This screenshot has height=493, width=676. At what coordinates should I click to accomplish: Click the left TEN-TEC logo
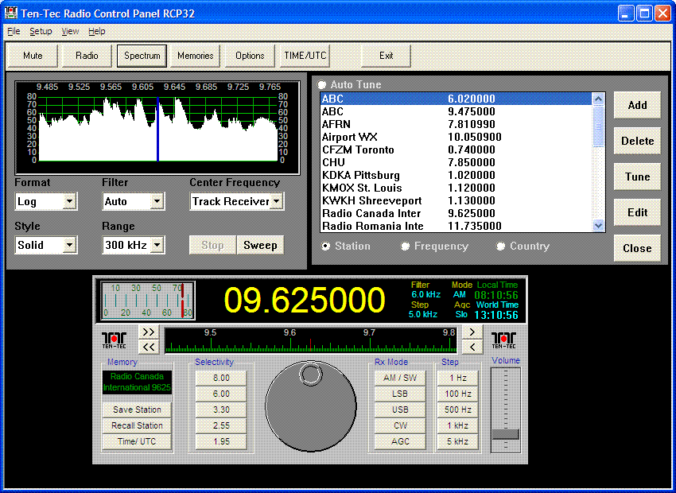[115, 338]
